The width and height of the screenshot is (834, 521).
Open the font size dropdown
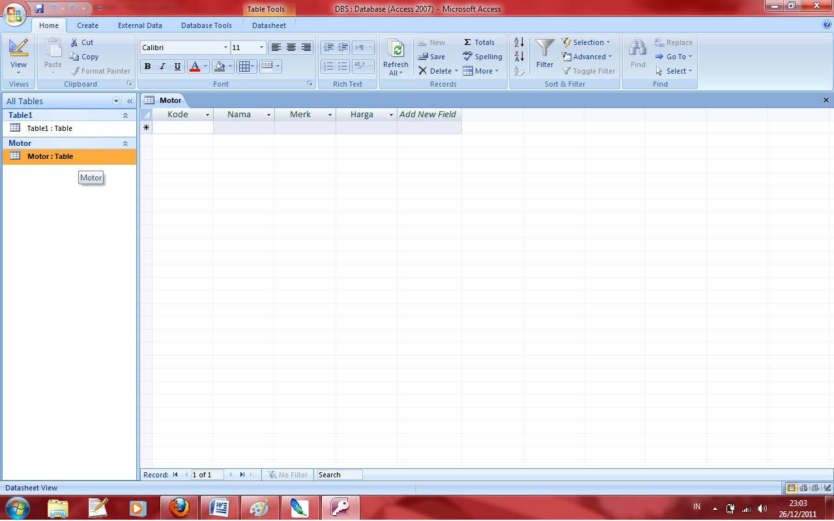261,48
